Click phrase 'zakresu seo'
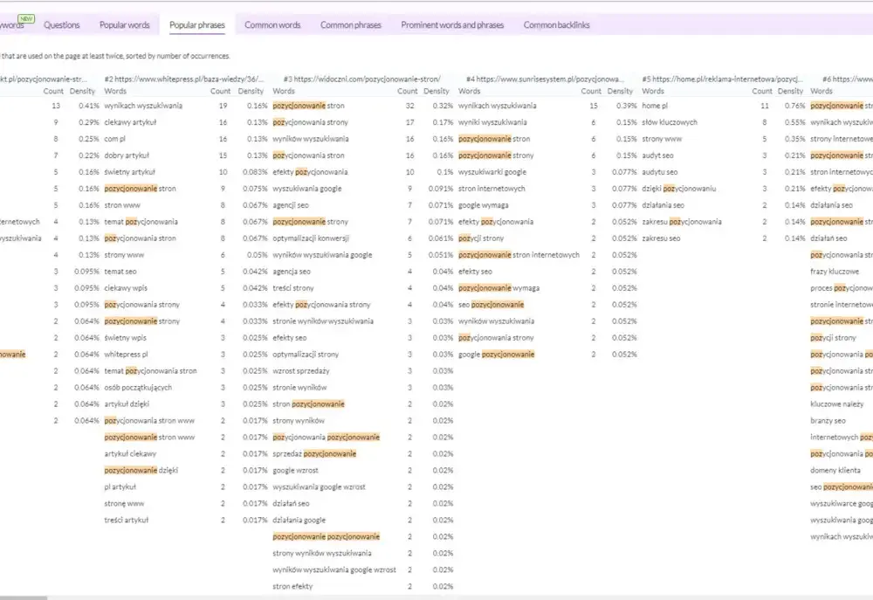Screen dimensions: 873x600 tap(661, 238)
